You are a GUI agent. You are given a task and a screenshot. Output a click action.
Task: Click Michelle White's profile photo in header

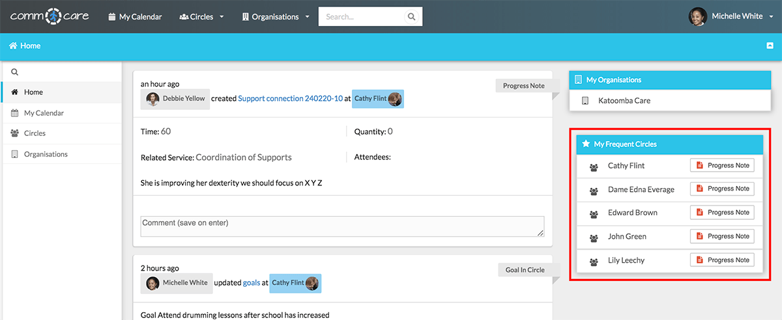(x=698, y=17)
